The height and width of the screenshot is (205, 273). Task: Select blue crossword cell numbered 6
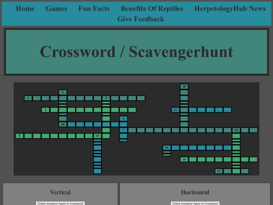point(123,118)
